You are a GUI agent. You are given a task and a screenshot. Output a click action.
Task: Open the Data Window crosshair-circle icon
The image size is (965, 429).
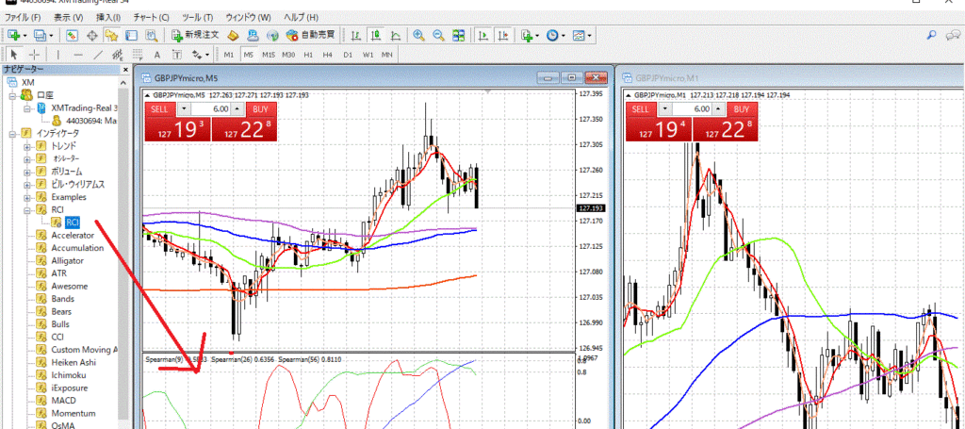point(92,36)
